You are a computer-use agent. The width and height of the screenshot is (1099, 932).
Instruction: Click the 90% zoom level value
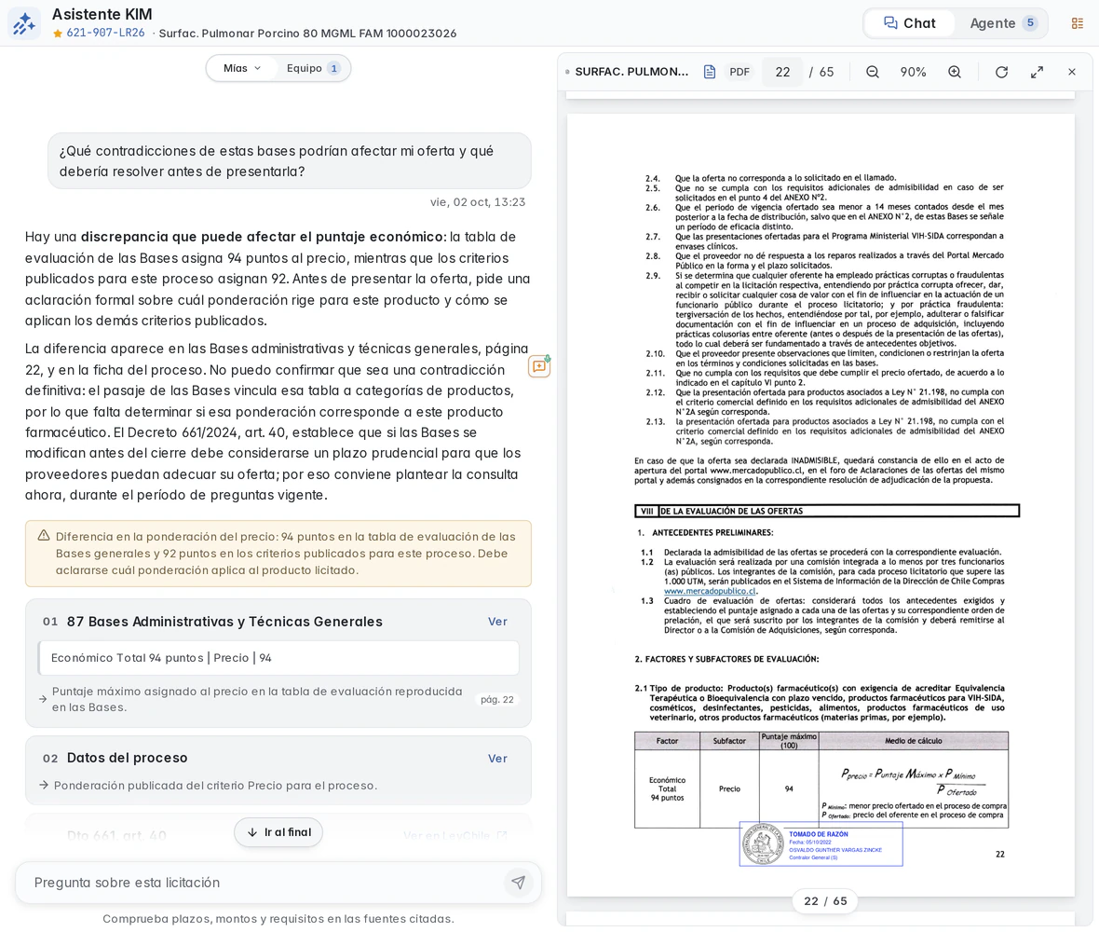pos(913,72)
